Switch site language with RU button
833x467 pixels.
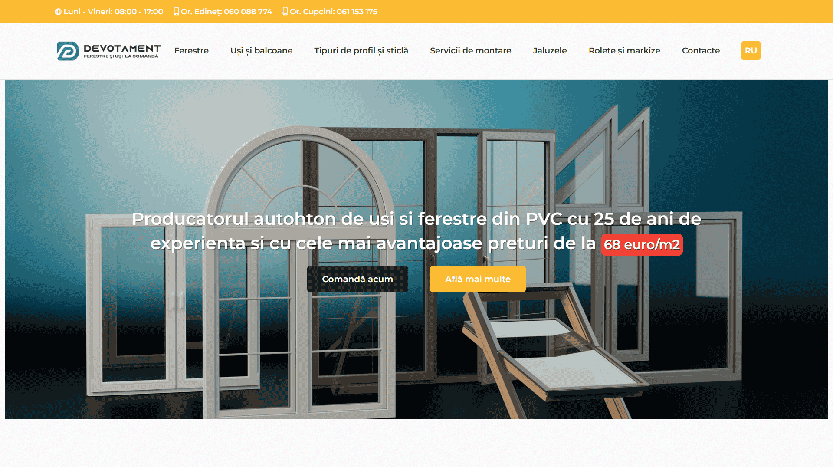coord(751,50)
